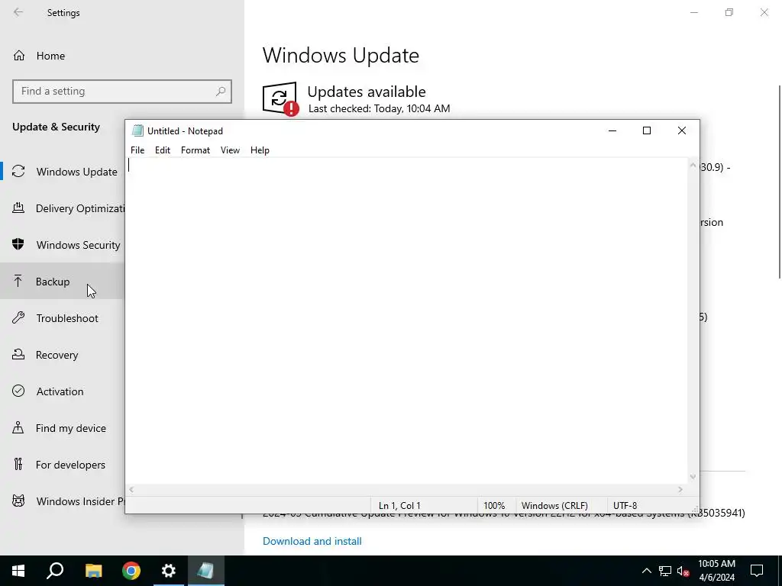This screenshot has width=782, height=586.
Task: Click the Find a setting search box
Action: click(122, 92)
